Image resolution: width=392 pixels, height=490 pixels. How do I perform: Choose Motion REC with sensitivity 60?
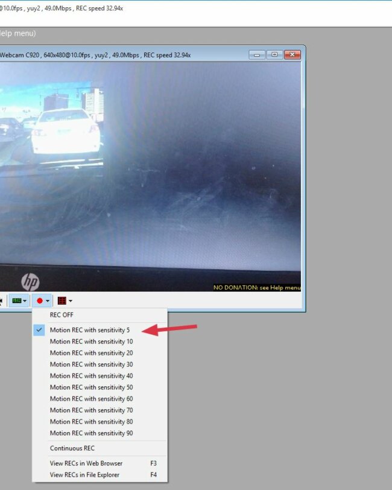(100, 399)
